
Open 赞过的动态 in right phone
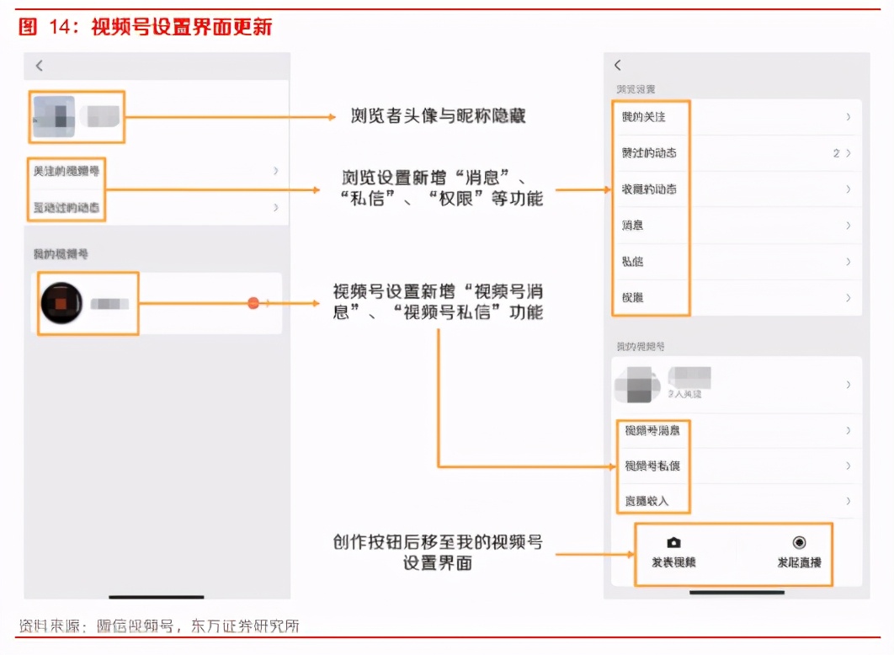pyautogui.click(x=736, y=153)
